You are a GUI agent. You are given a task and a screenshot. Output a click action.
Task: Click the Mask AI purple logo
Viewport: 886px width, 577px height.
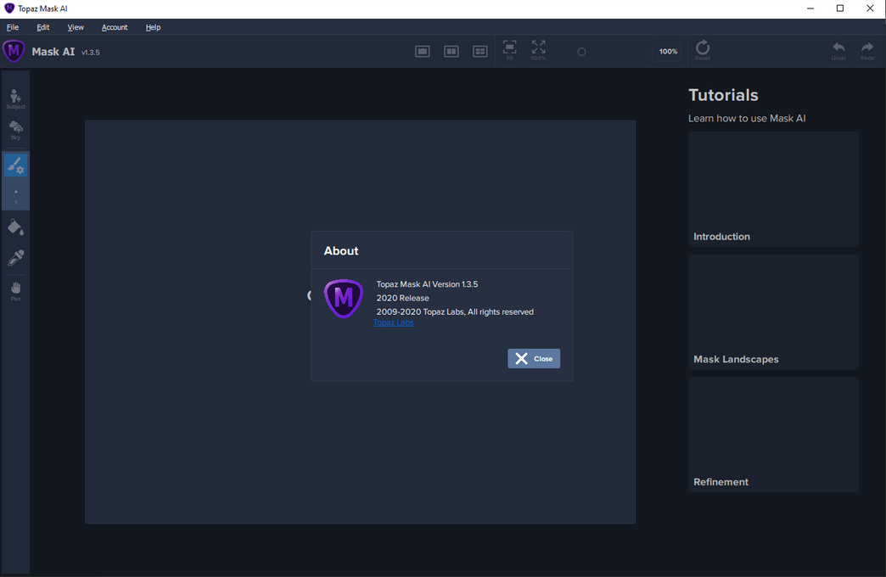click(14, 52)
